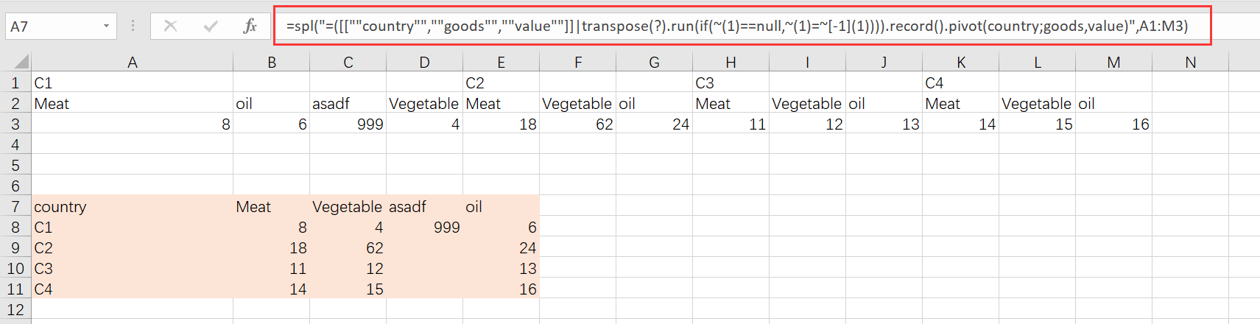Select column M header
Screen dimensions: 1260x324
point(1113,63)
